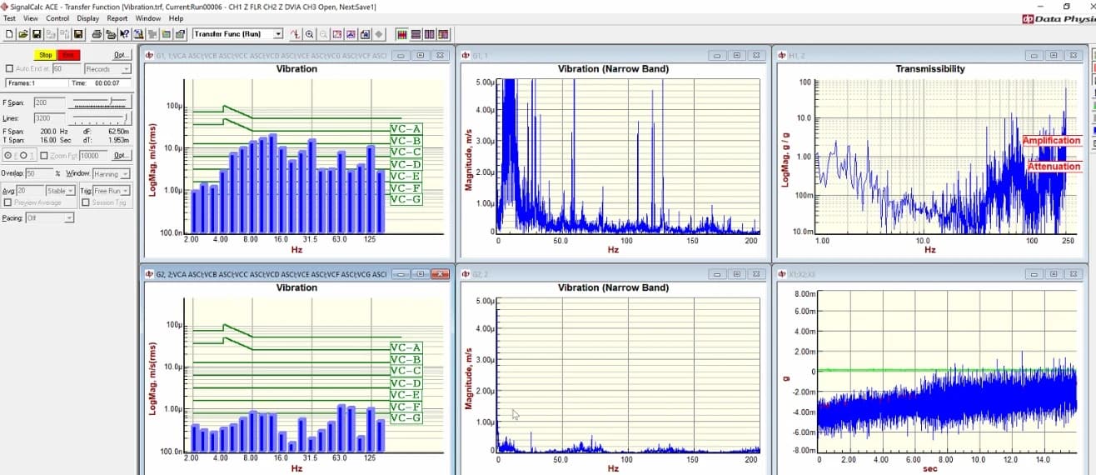Click the Lines slider
The width and height of the screenshot is (1096, 475).
click(x=100, y=117)
